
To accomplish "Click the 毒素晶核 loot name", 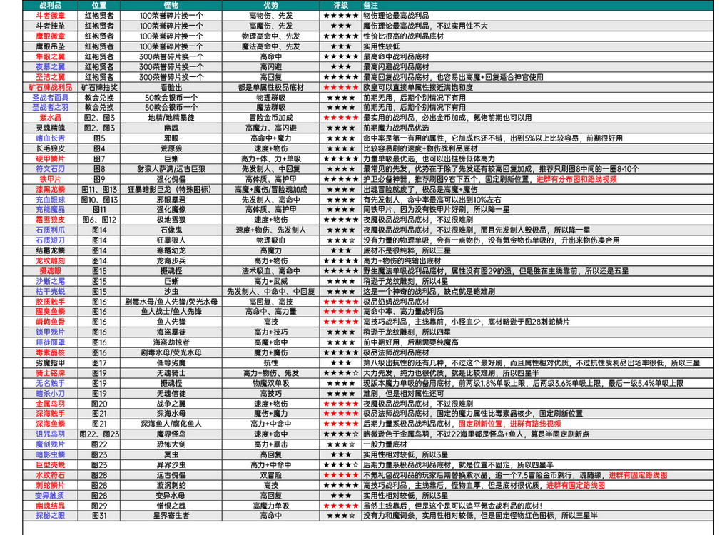I will click(50, 352).
